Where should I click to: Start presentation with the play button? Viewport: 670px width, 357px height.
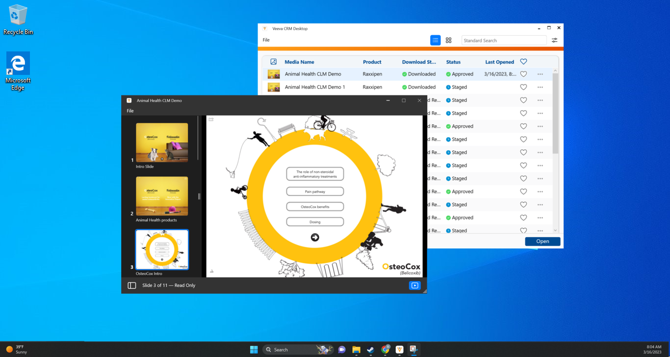[x=415, y=286]
